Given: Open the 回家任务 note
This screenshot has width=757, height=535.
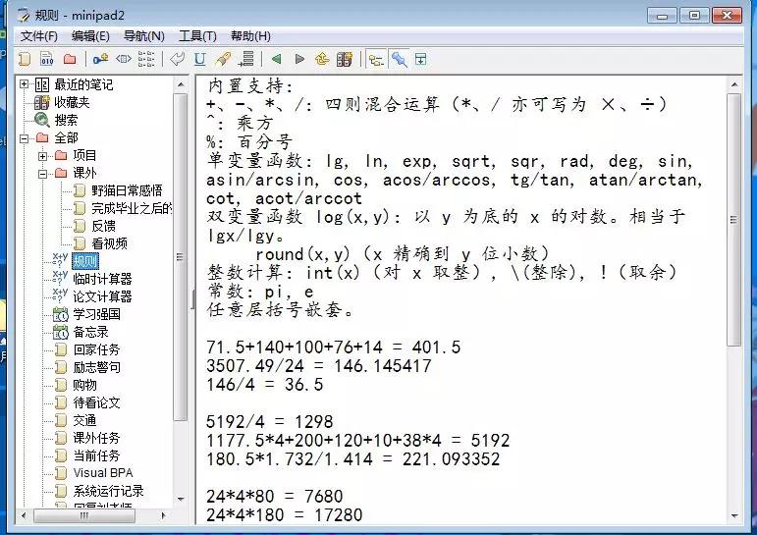Looking at the screenshot, I should click(96, 349).
